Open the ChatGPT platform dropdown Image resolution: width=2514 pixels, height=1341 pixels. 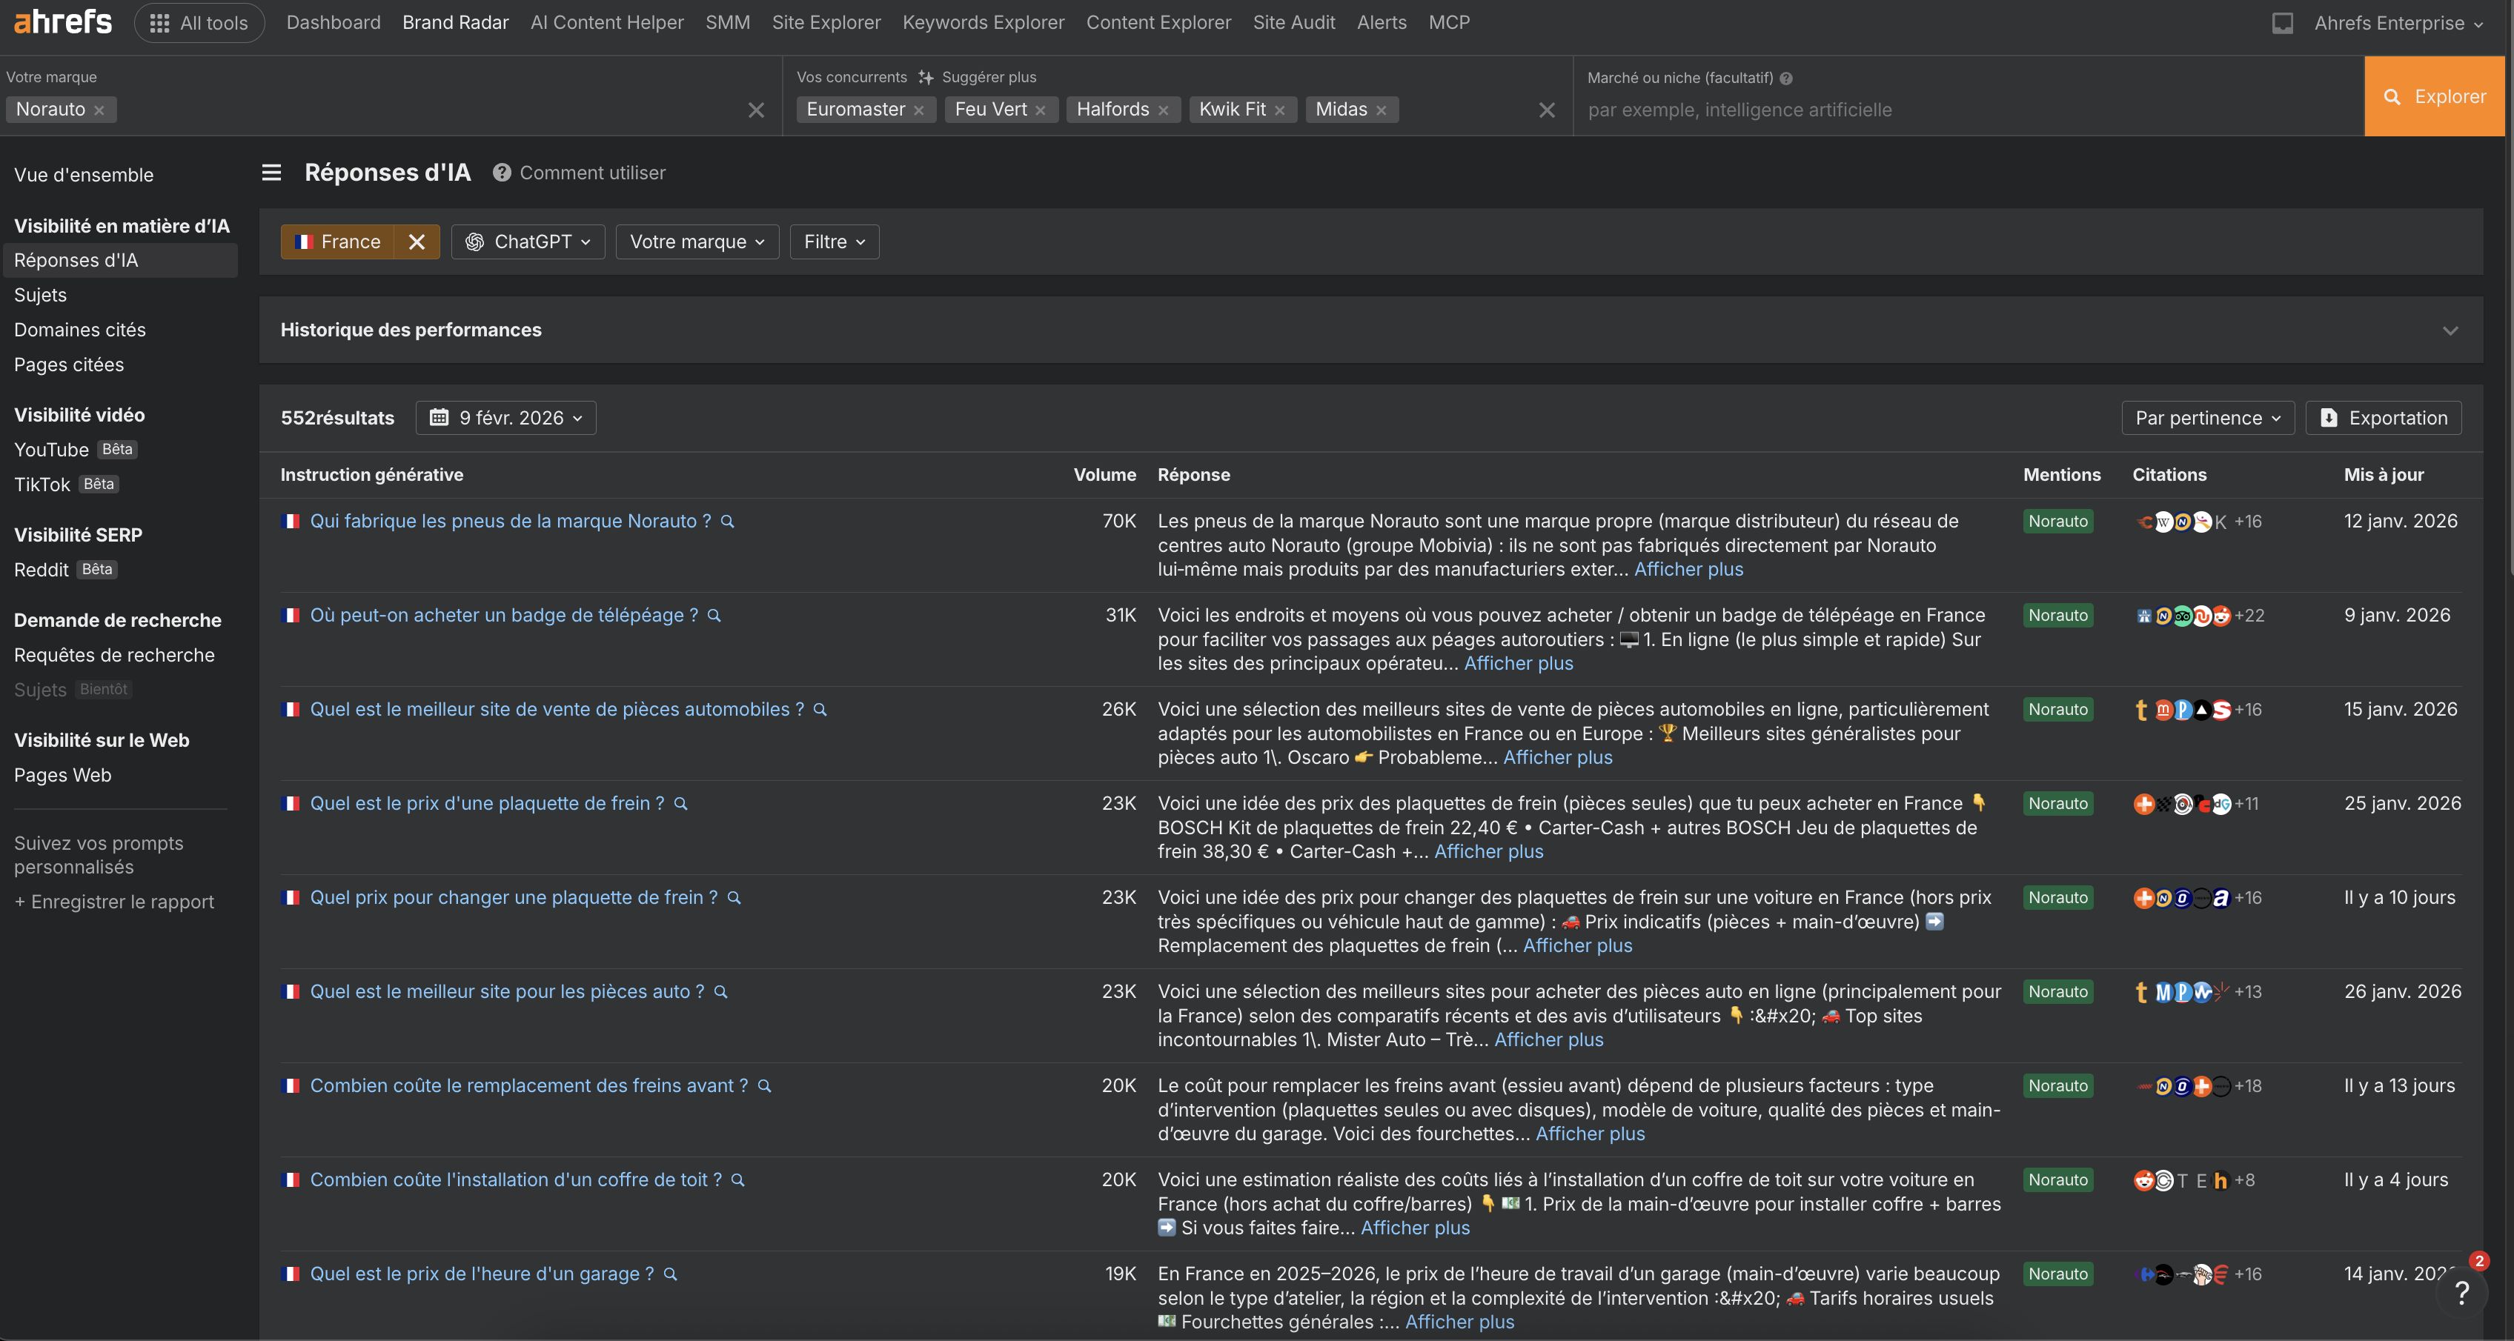pyautogui.click(x=528, y=242)
